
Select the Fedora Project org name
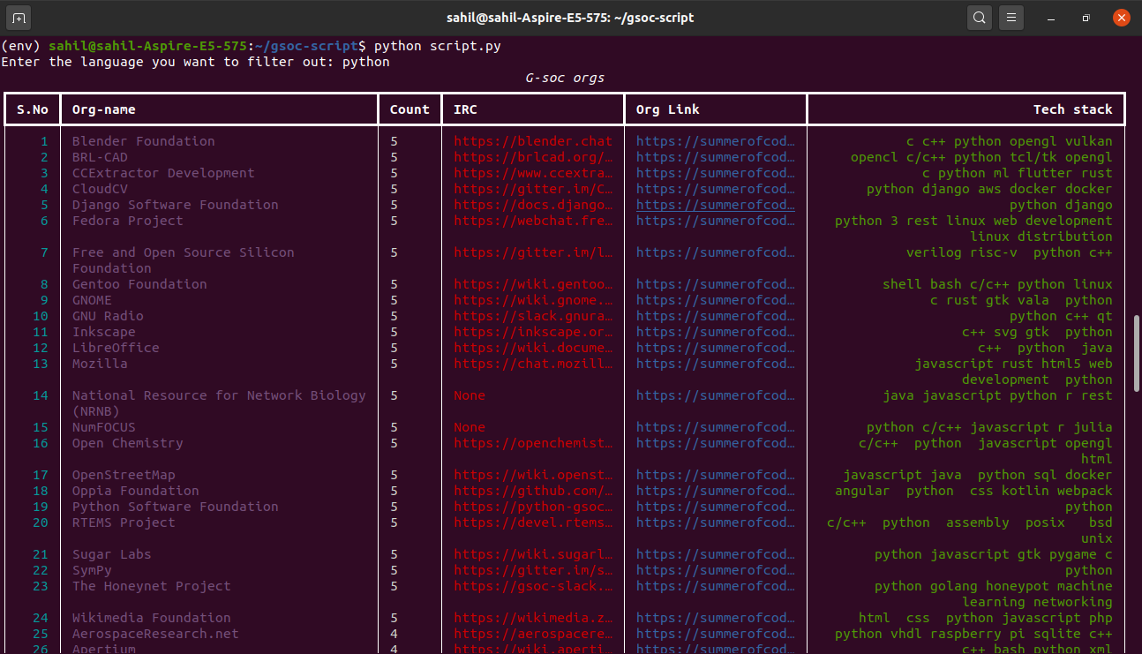point(128,221)
